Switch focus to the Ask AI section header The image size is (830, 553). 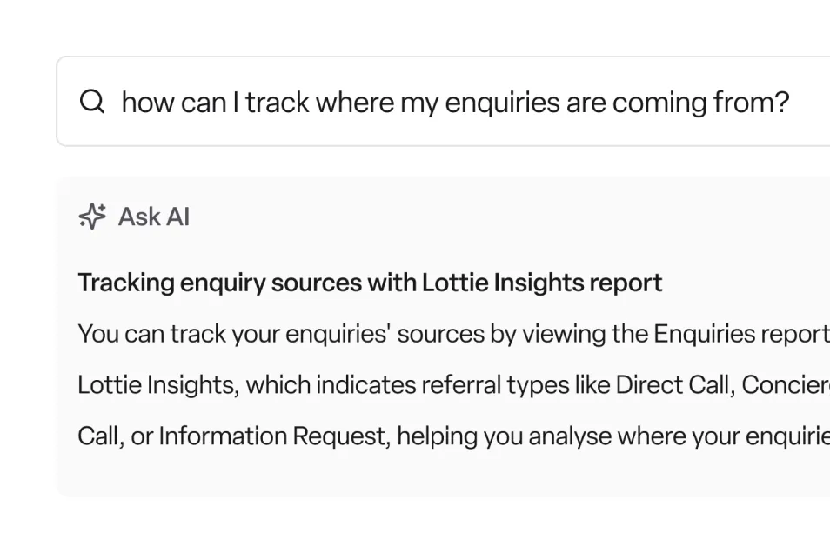pos(153,217)
